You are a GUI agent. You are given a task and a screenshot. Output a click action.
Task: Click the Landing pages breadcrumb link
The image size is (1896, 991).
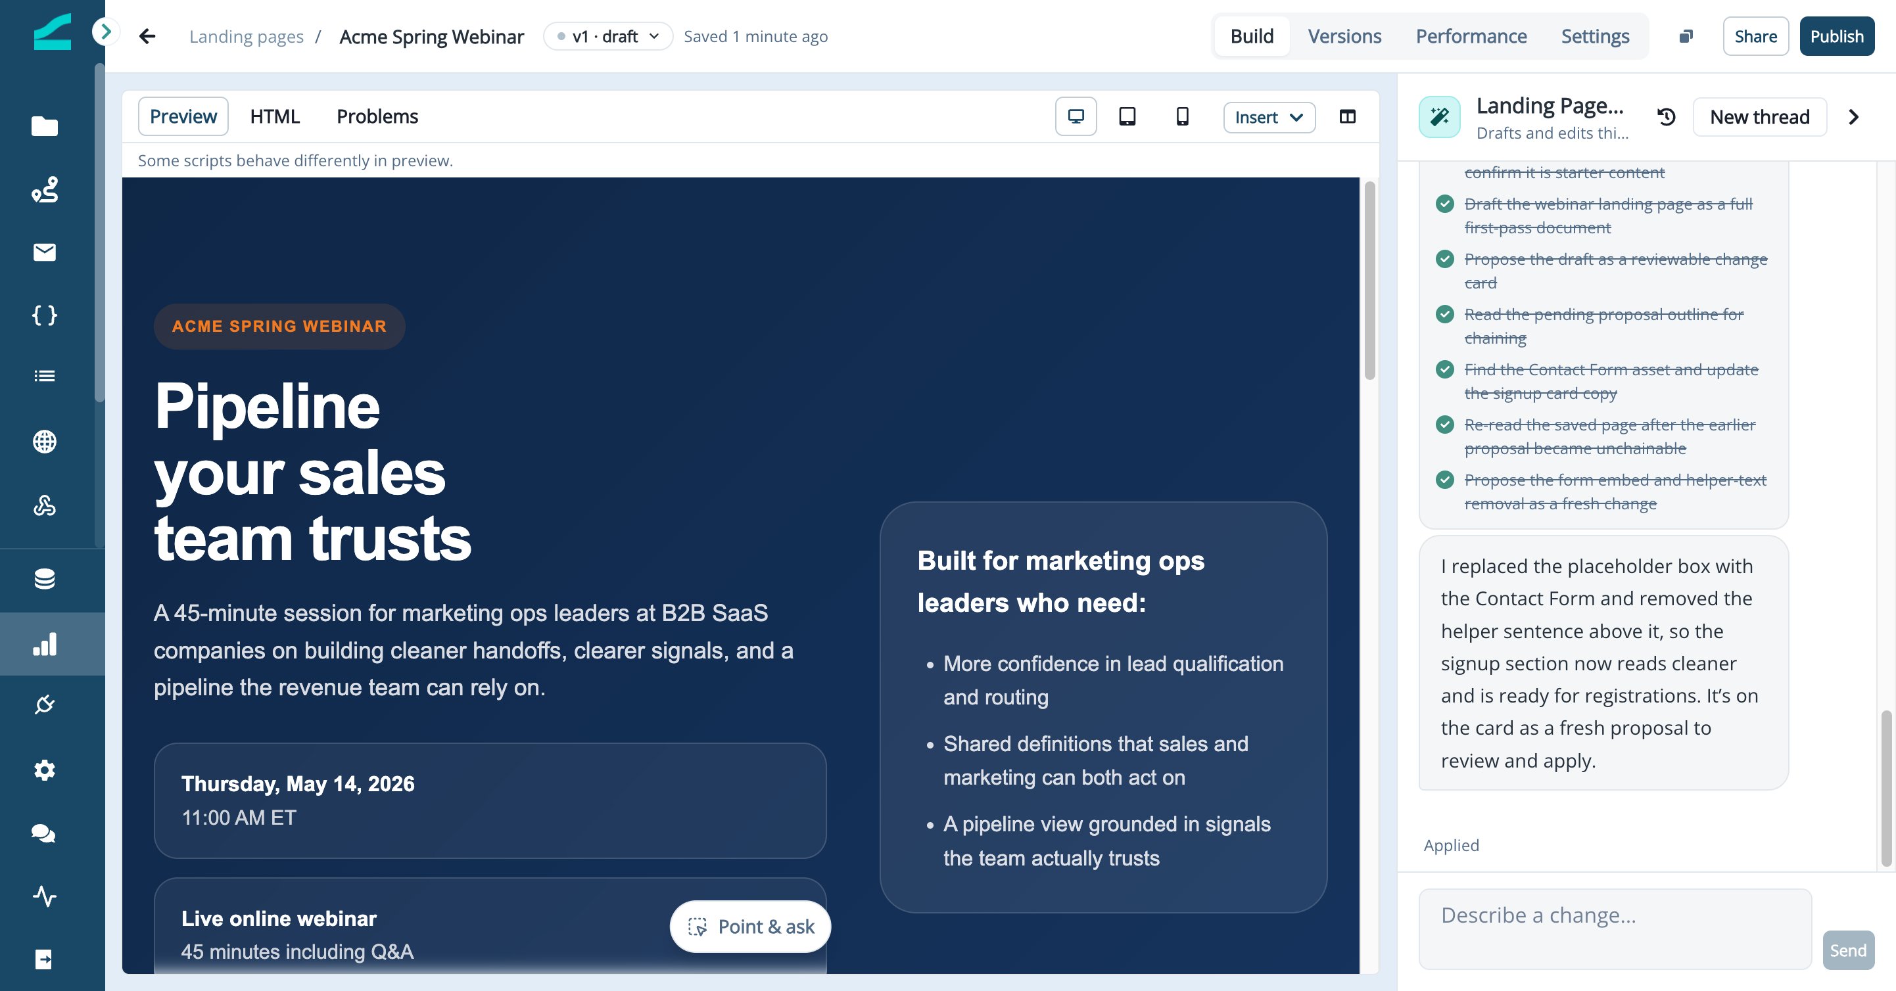(246, 36)
